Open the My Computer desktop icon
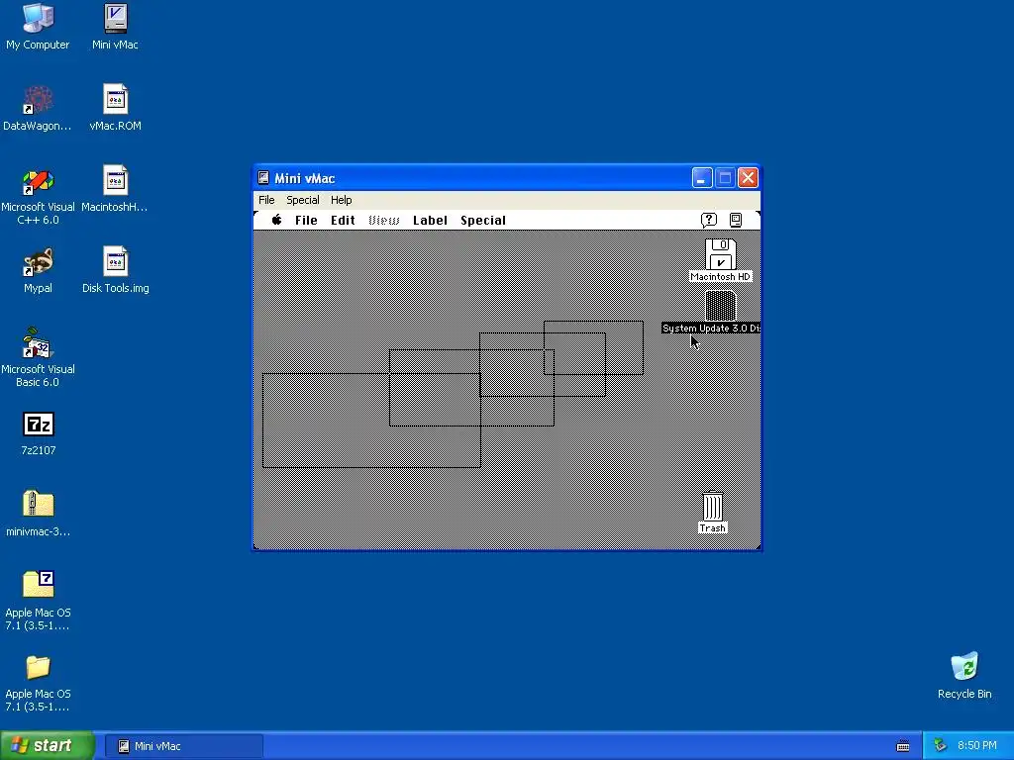 click(38, 27)
